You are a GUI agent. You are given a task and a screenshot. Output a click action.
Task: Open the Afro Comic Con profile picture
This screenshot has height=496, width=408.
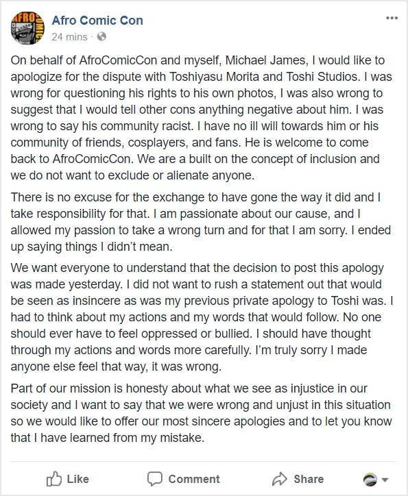[x=27, y=28]
